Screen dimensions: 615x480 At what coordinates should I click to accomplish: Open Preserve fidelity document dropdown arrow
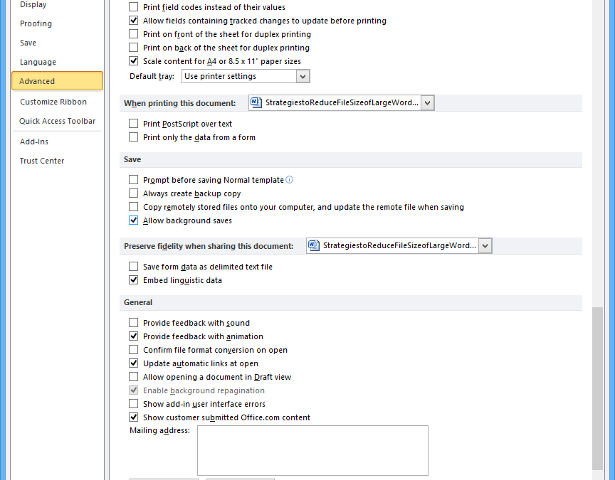[x=485, y=245]
